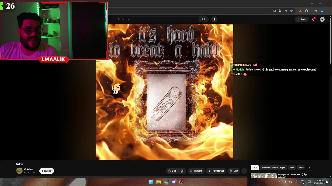Start voice search with microphone icon

[x=214, y=19]
